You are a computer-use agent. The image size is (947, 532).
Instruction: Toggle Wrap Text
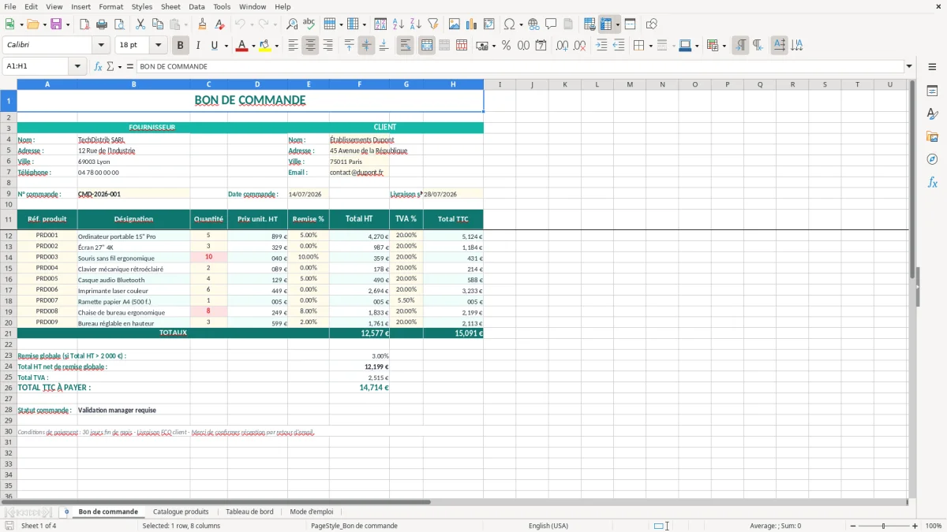(x=406, y=46)
